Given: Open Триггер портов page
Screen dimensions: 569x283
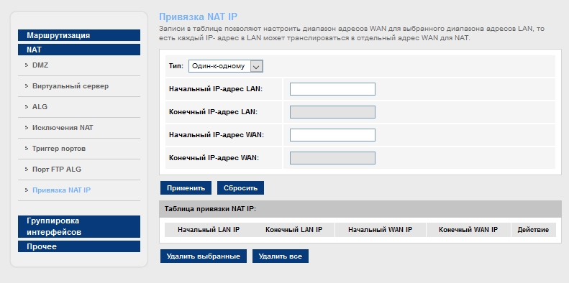Looking at the screenshot, I should [59, 149].
